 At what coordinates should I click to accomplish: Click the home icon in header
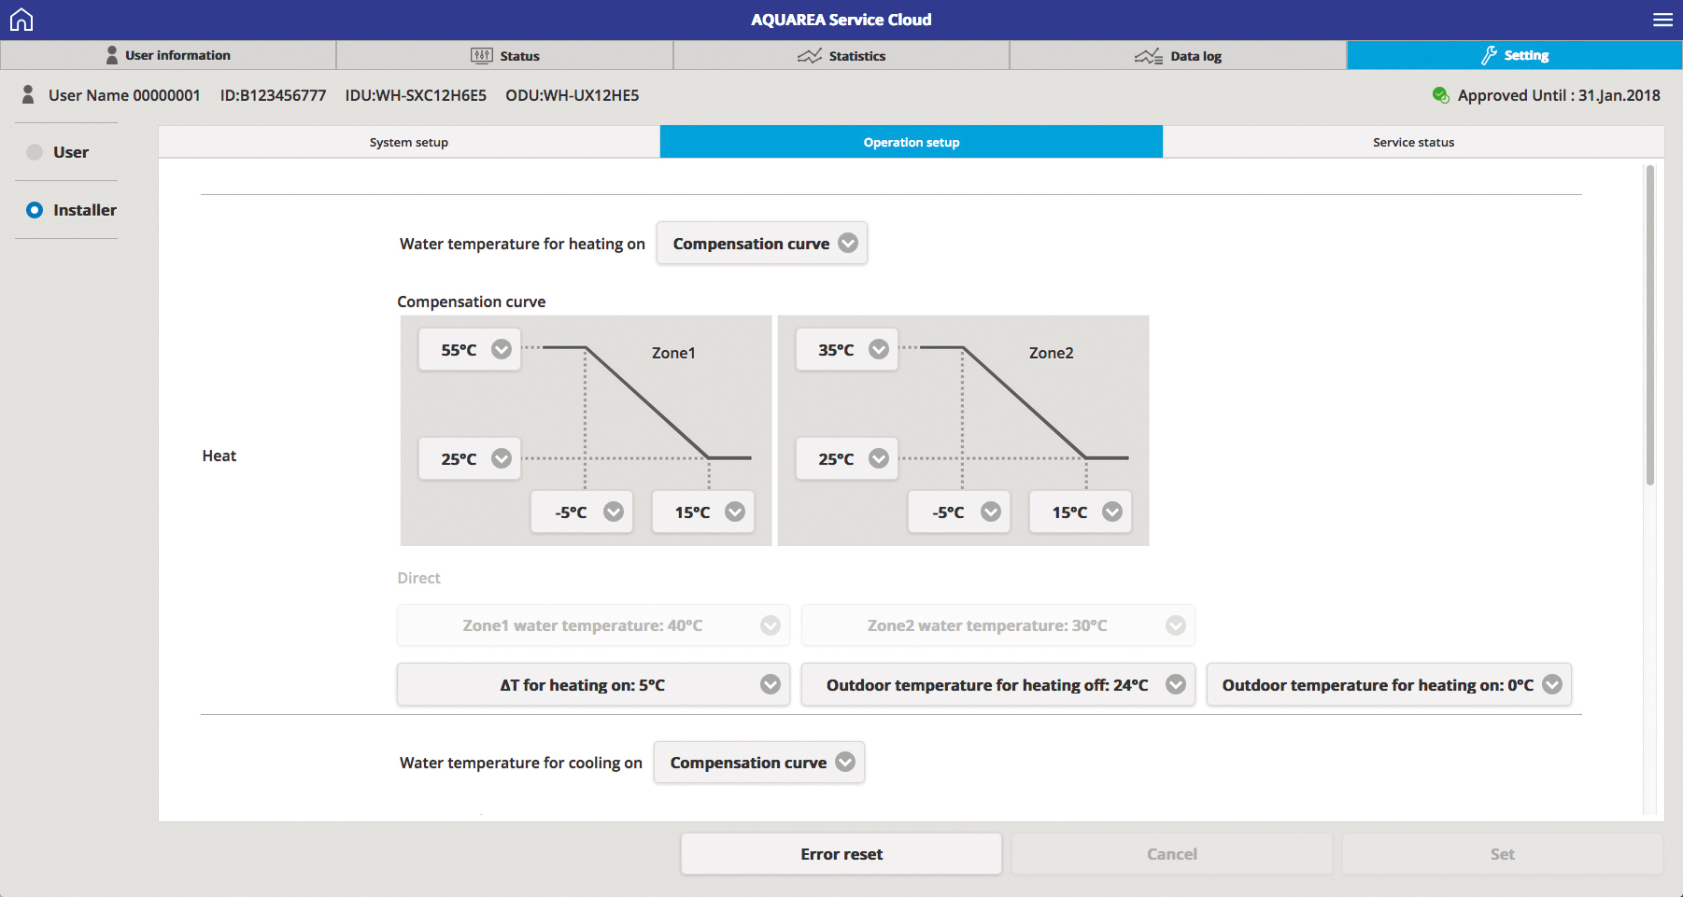pos(21,20)
